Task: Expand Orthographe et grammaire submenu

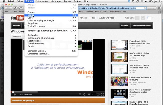Action: [x=51, y=38]
